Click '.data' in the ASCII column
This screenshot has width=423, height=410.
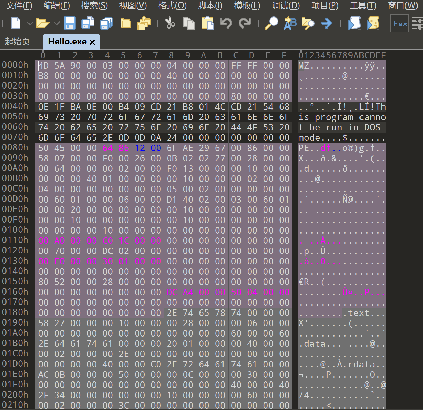(312, 344)
